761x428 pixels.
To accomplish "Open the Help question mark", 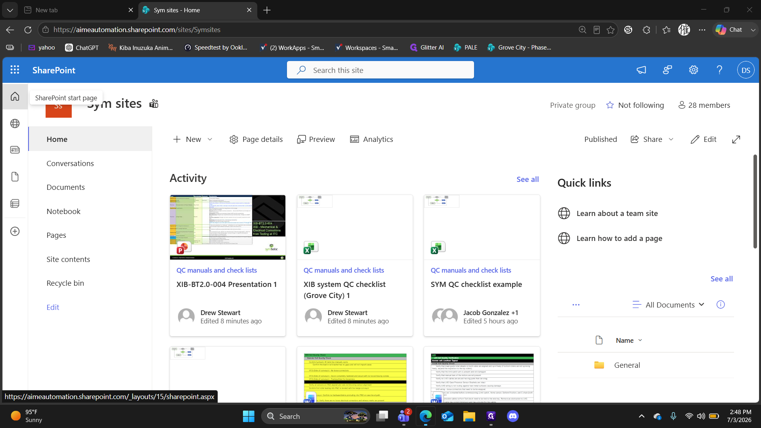I will click(x=719, y=70).
